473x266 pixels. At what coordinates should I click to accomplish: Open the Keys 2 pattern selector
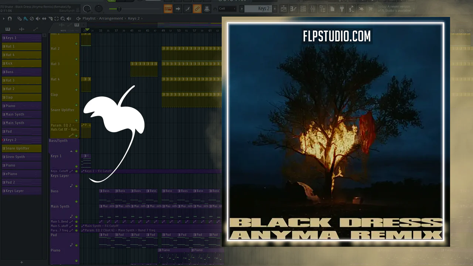point(258,8)
